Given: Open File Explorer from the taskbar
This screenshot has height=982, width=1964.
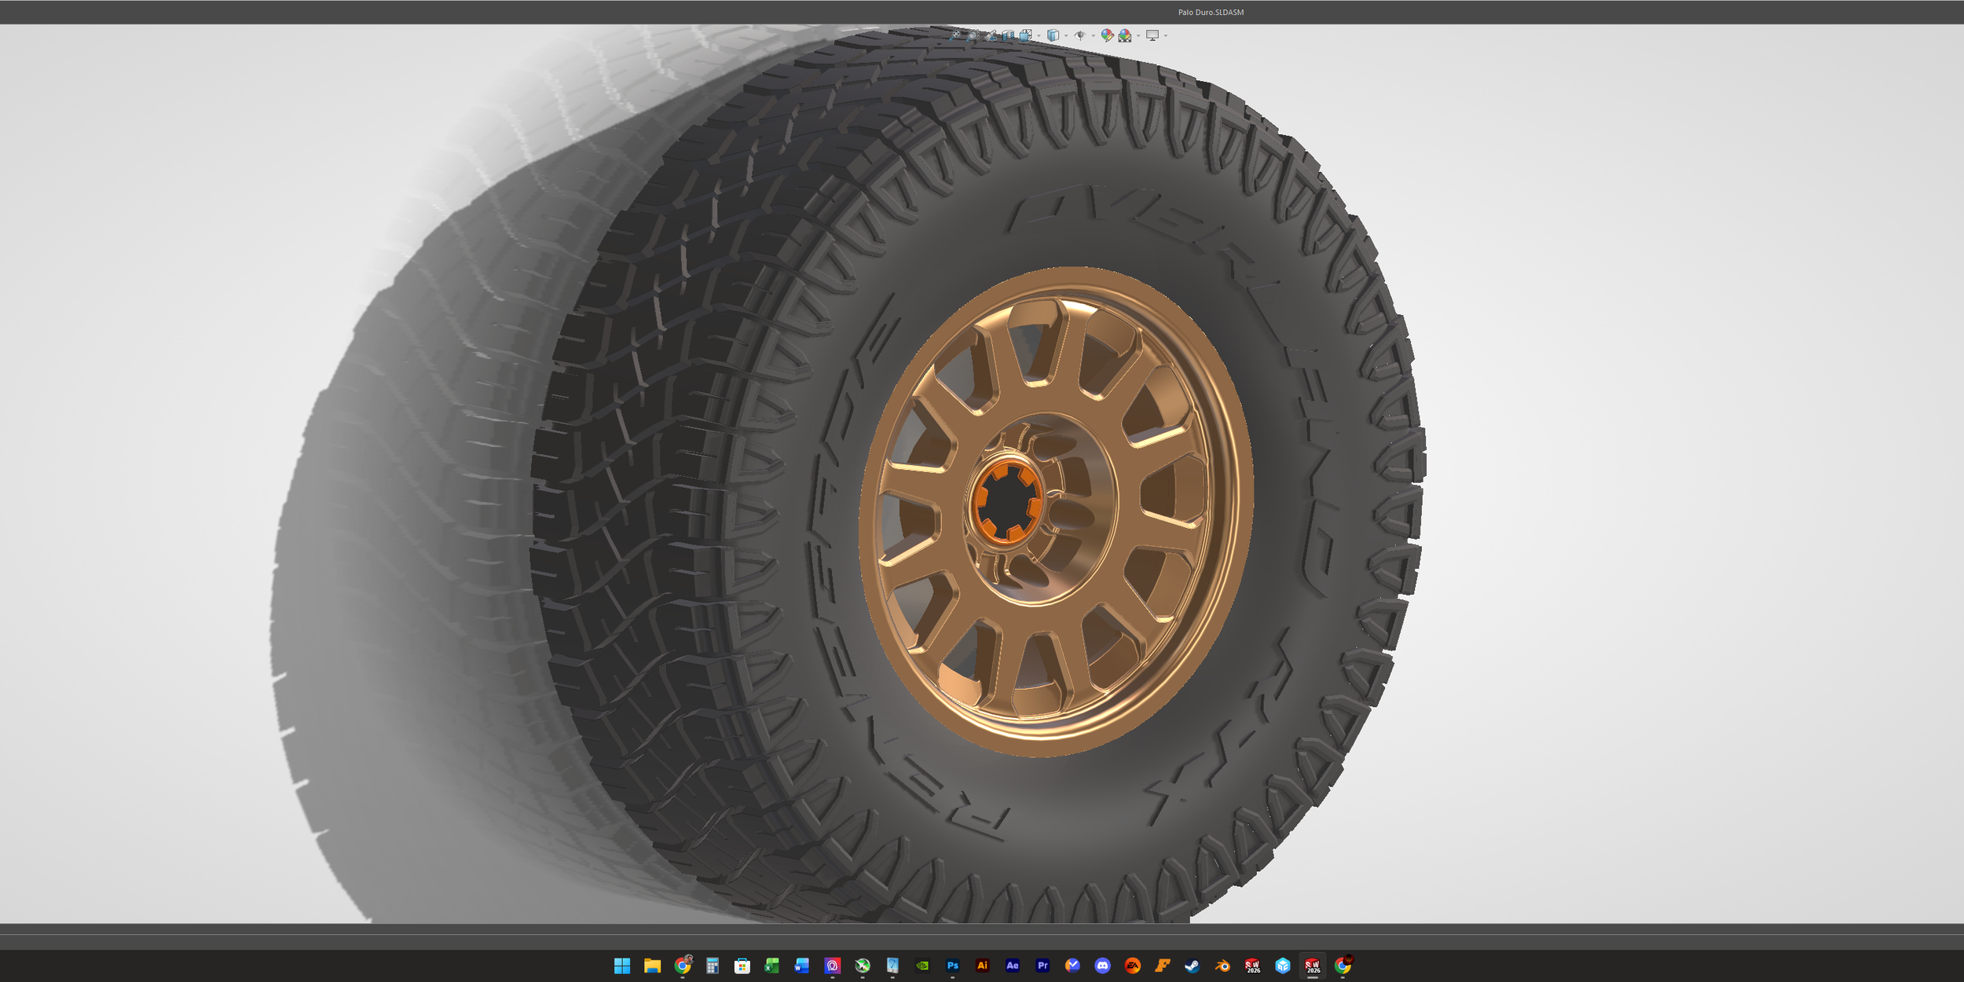Looking at the screenshot, I should 652,966.
